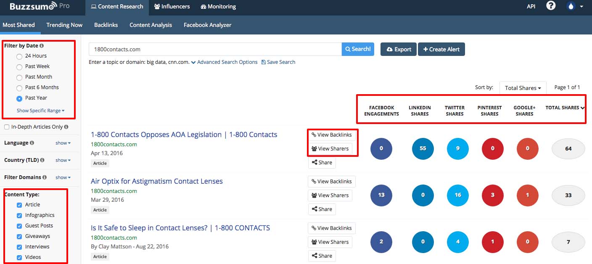Show the Country (TLD) filter options
This screenshot has height=264, width=592.
[x=63, y=160]
